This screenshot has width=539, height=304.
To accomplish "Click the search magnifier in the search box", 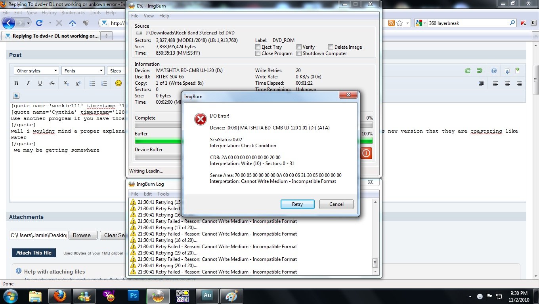I will (512, 23).
